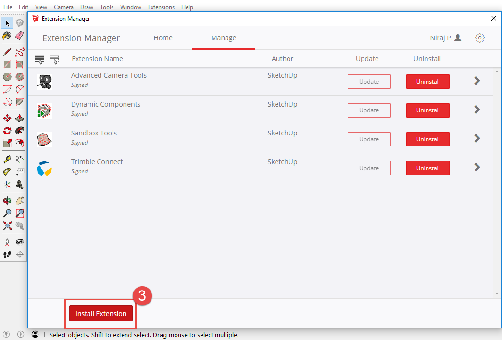Viewport: 502px width, 340px height.
Task: Close the Extension Manager window
Action: 494,19
